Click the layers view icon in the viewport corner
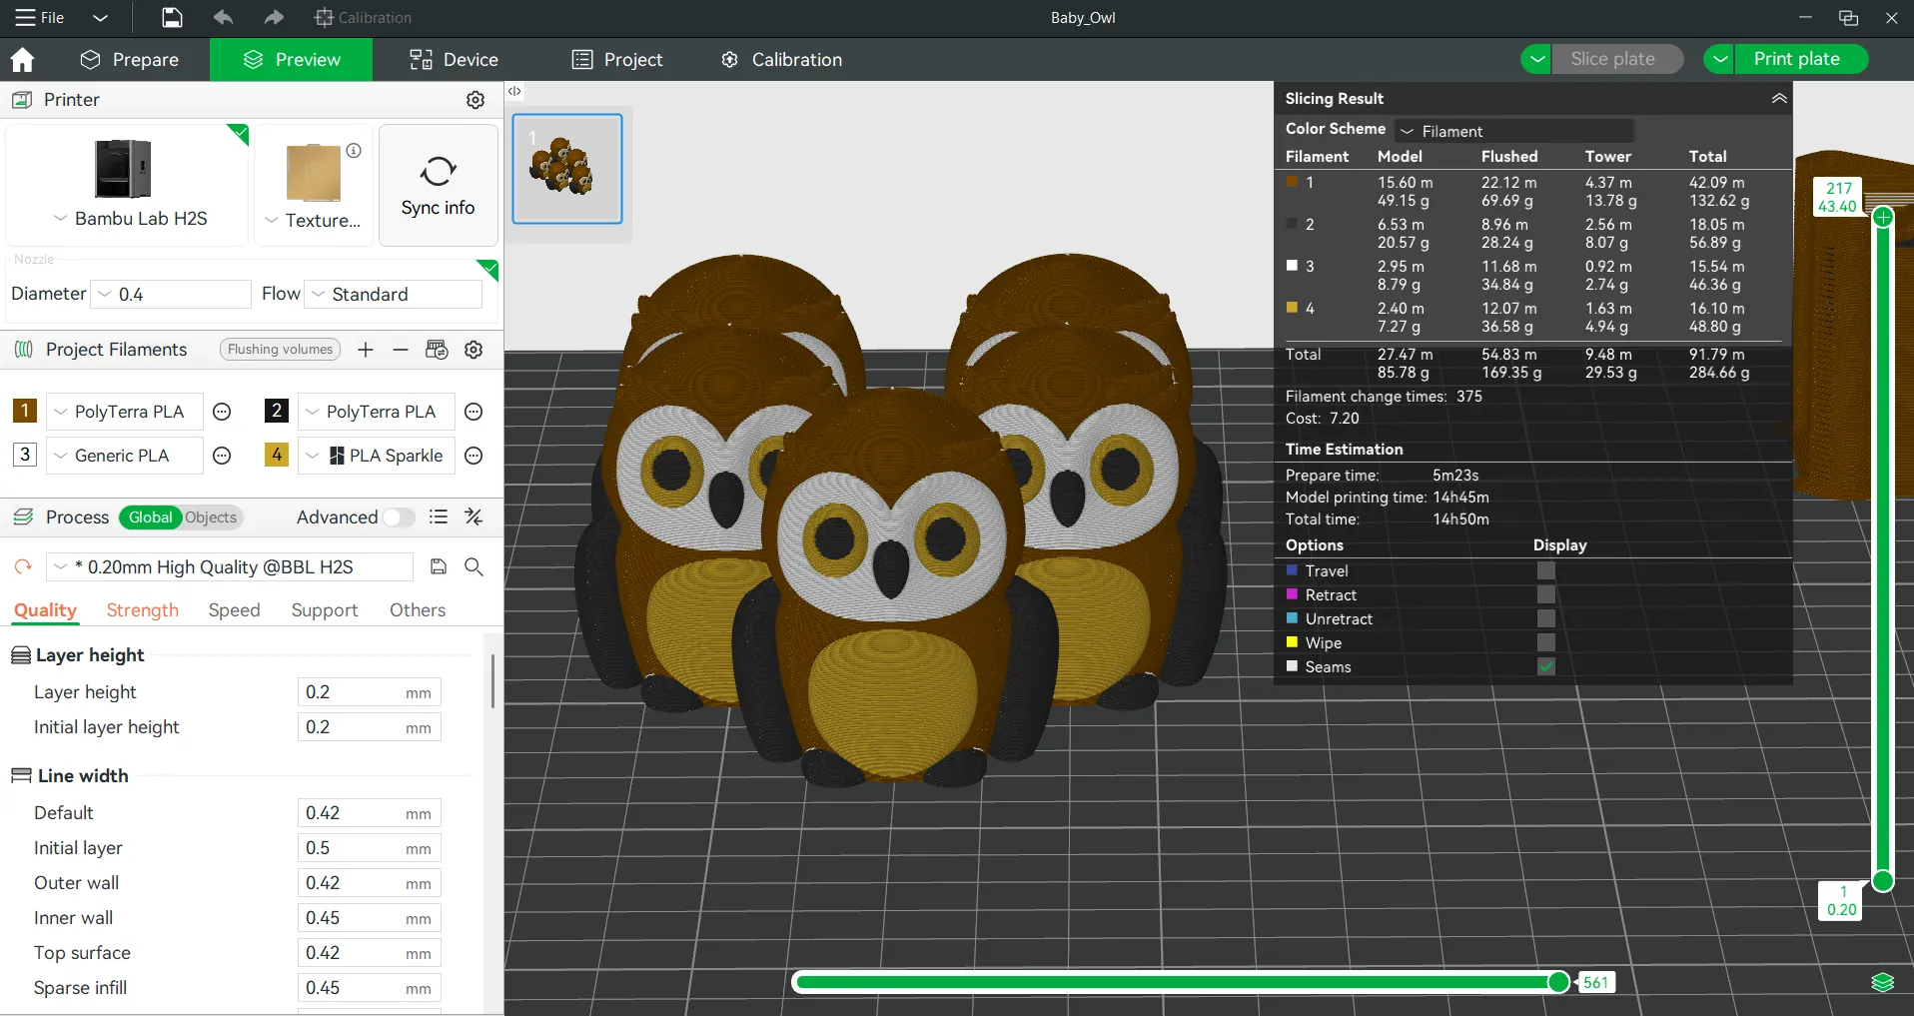The height and width of the screenshot is (1016, 1914). click(x=1882, y=982)
